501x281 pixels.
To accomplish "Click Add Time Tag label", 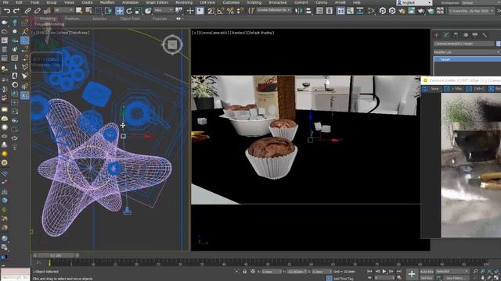I will click(x=343, y=279).
